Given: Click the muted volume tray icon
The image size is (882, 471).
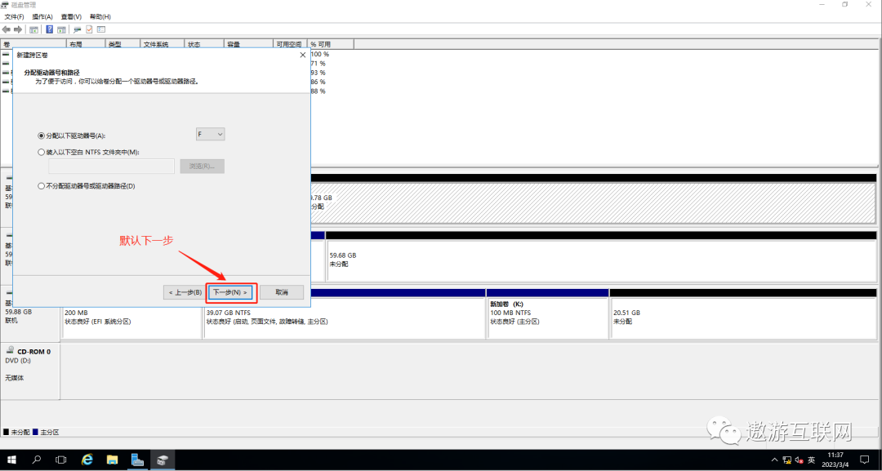Looking at the screenshot, I should pyautogui.click(x=799, y=460).
